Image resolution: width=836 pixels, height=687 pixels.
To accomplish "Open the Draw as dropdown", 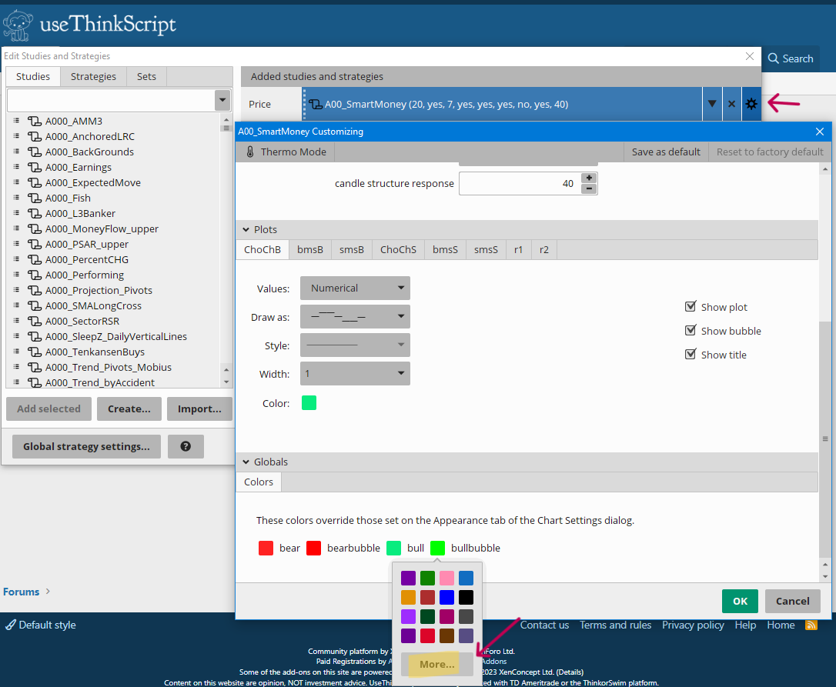I will pyautogui.click(x=355, y=317).
